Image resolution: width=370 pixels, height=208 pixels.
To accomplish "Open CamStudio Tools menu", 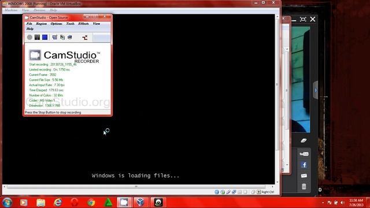I will coord(71,24).
